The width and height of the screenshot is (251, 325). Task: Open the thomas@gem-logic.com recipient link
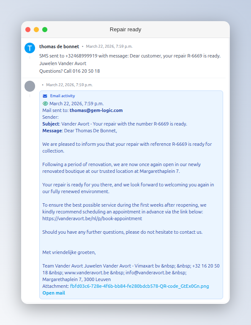tap(96, 110)
